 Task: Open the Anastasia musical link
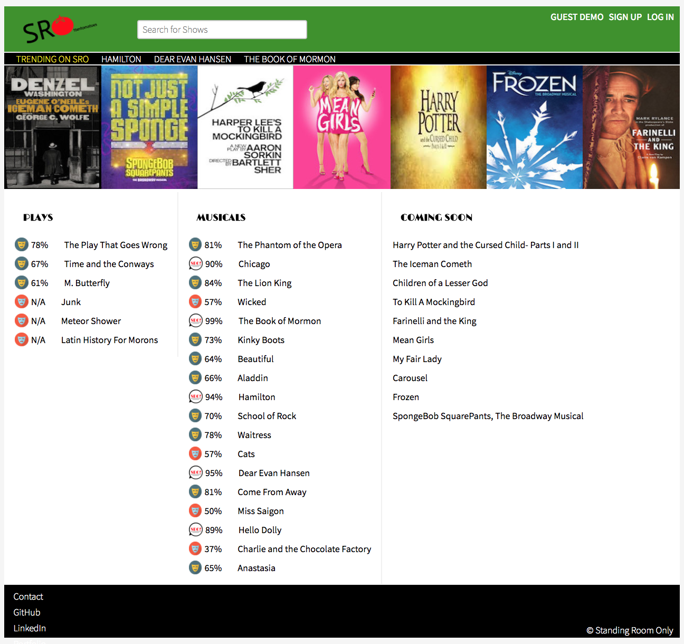(x=256, y=568)
